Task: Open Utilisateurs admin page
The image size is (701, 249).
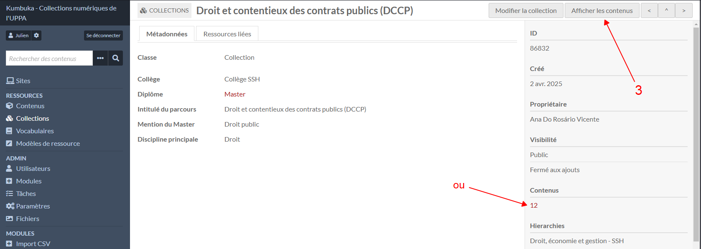Action: 33,169
